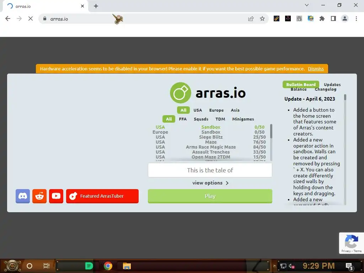
Task: Open the Extensions puzzle icon
Action: coord(322,18)
